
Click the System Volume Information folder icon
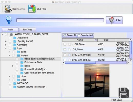pos(15,87)
